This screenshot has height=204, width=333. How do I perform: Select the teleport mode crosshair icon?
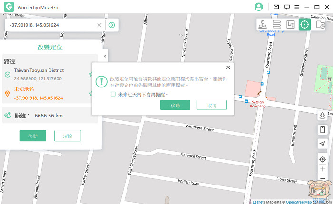tap(304, 25)
